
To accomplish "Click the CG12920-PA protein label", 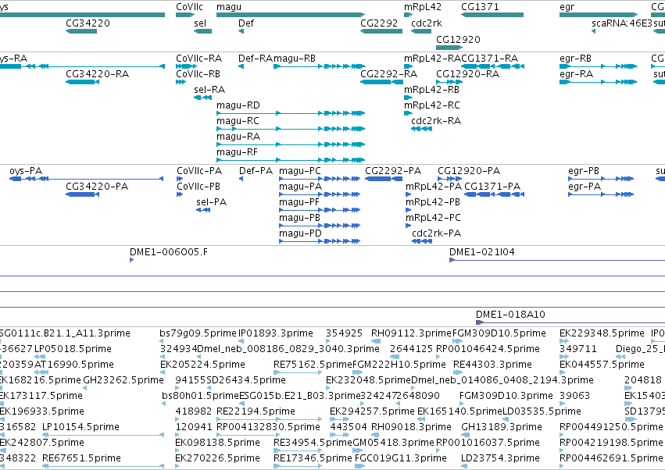I will (x=469, y=171).
